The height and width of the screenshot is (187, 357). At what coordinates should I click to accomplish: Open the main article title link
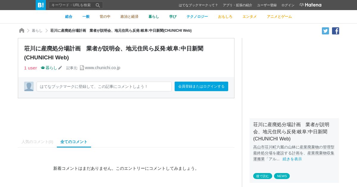pos(114,53)
